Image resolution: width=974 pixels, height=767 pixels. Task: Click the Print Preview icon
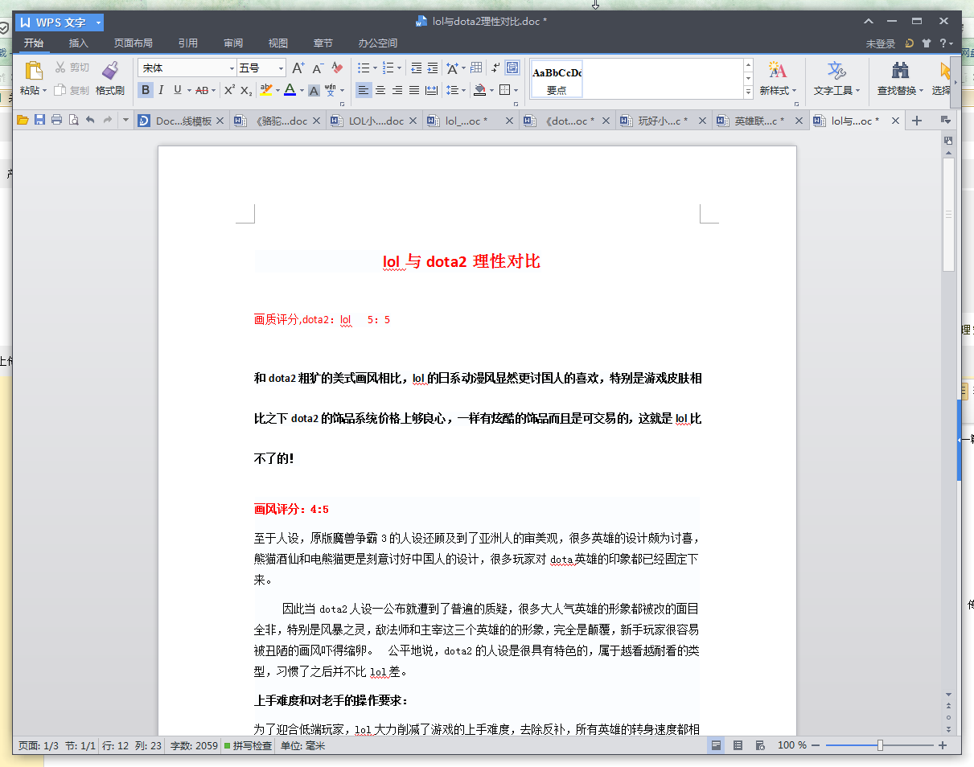point(73,121)
